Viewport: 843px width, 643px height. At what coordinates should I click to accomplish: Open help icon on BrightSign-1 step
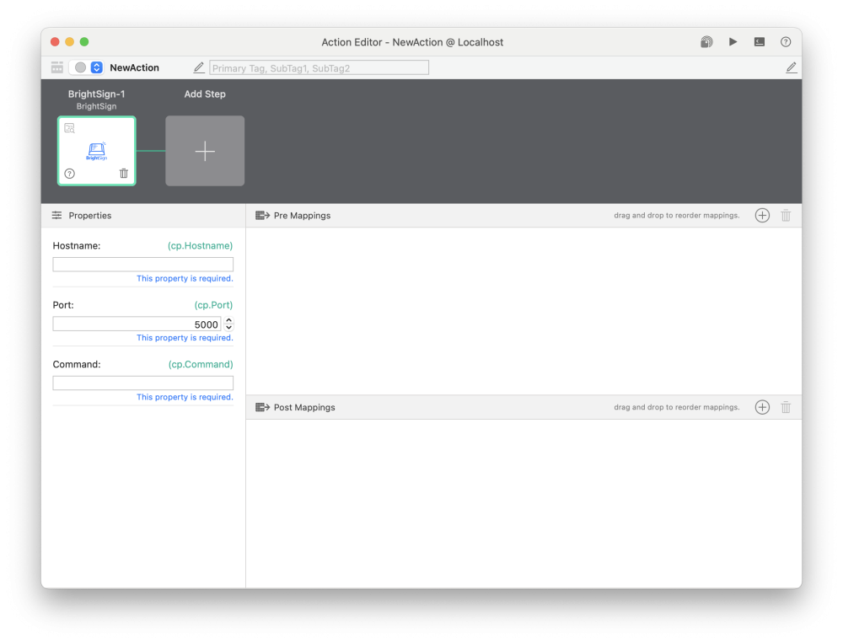coord(69,174)
